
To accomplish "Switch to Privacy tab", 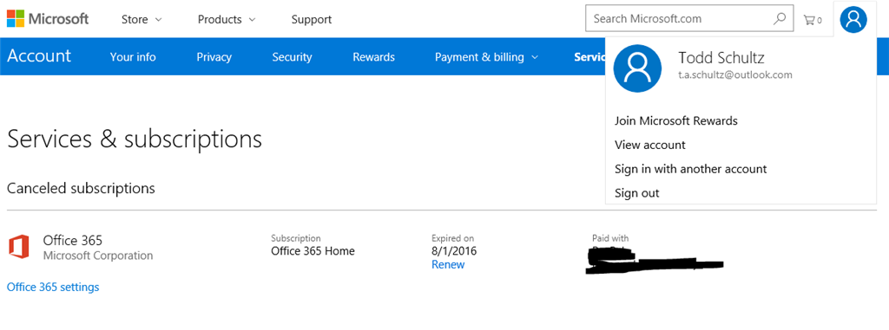I will click(214, 56).
